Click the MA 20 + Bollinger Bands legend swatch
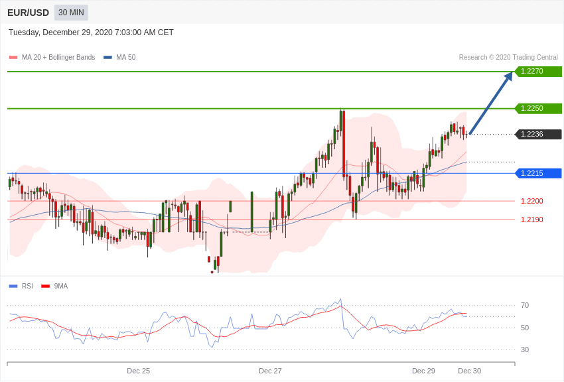 coord(13,57)
